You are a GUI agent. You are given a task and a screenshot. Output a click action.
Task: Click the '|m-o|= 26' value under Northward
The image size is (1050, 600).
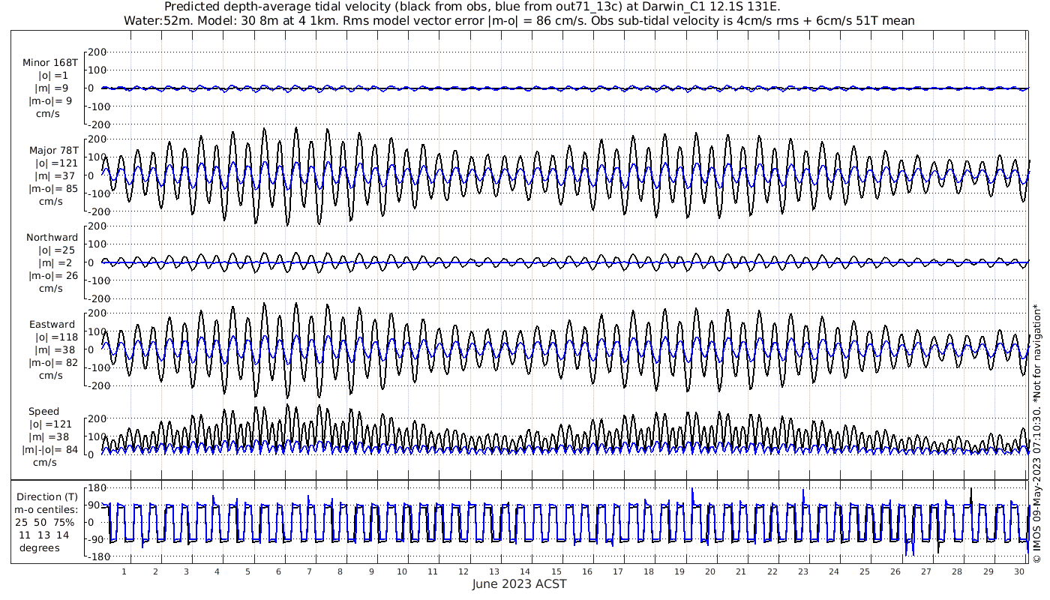(52, 275)
